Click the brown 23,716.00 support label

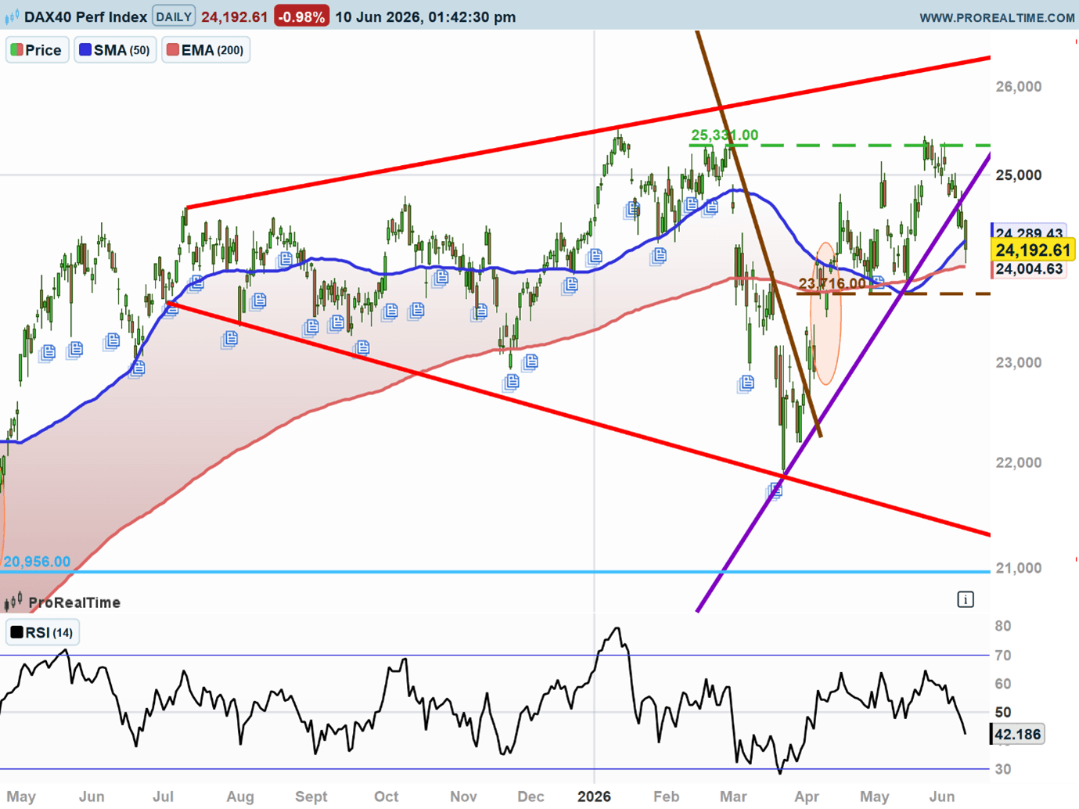coord(833,283)
